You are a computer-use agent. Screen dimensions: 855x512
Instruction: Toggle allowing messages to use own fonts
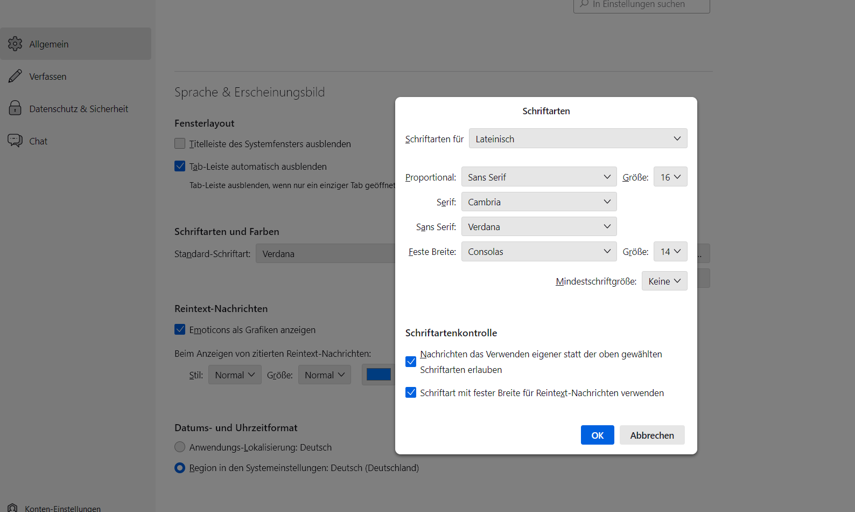tap(411, 362)
